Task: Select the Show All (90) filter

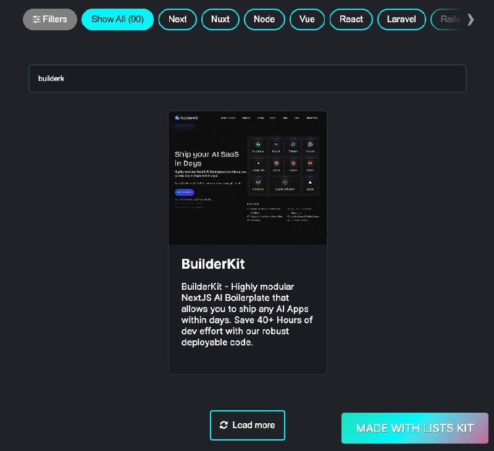Action: point(117,20)
